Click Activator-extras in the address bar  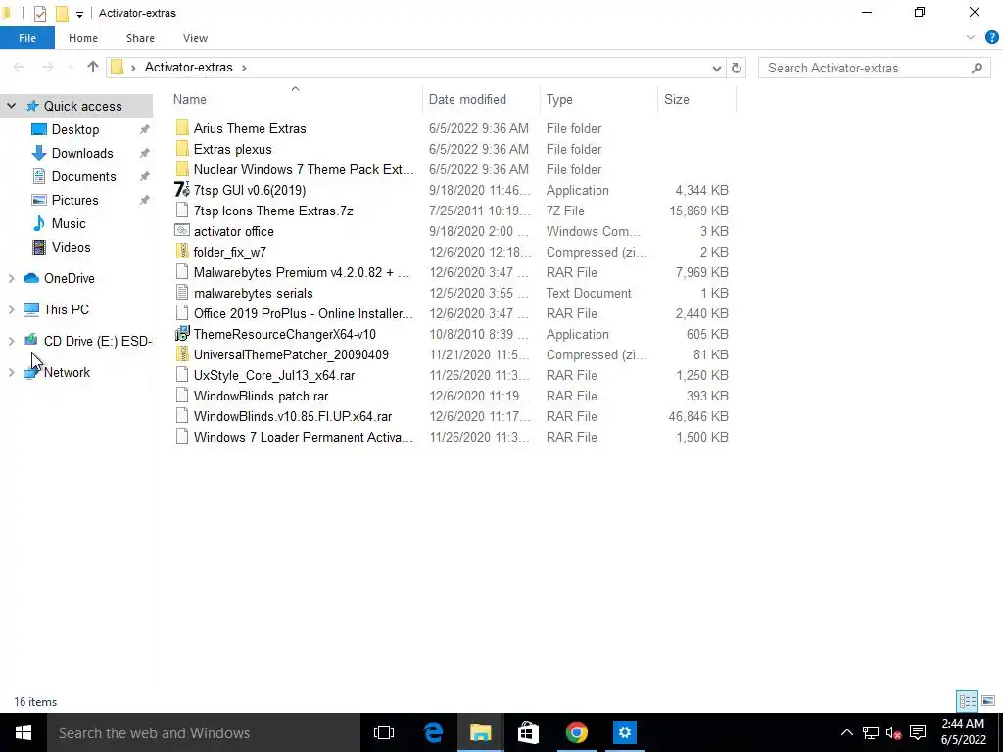pos(188,68)
